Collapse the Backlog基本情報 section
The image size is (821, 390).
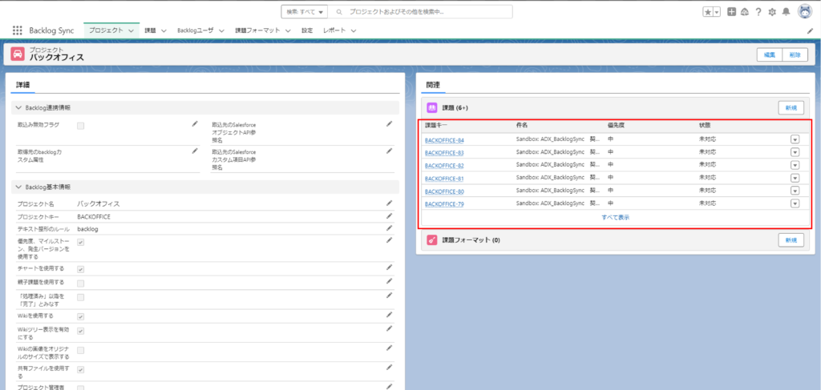[x=19, y=187]
